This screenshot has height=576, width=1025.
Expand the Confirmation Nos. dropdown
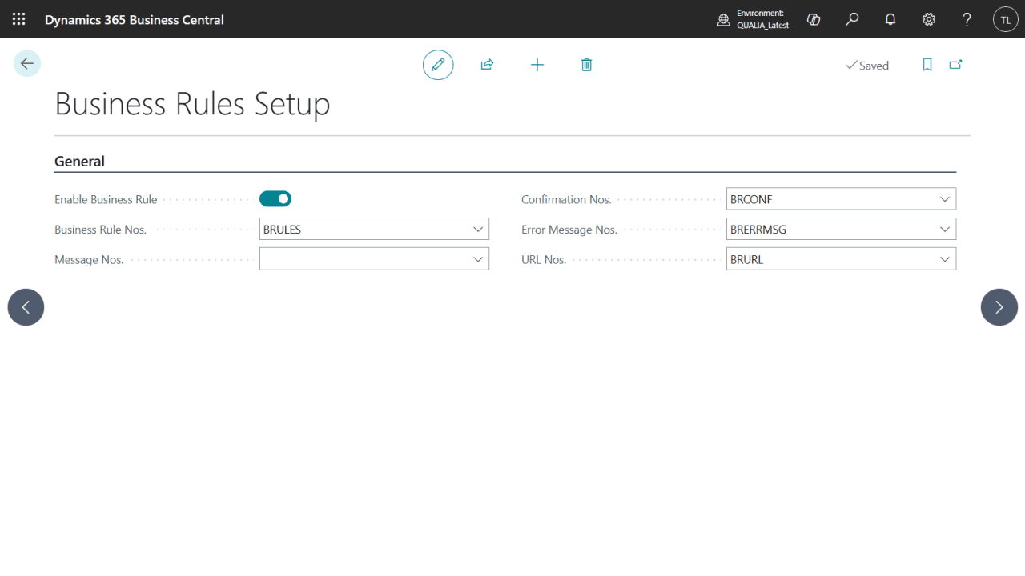[x=945, y=198]
